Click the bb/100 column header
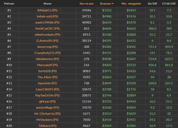178x128 pixels. [x=152, y=4]
